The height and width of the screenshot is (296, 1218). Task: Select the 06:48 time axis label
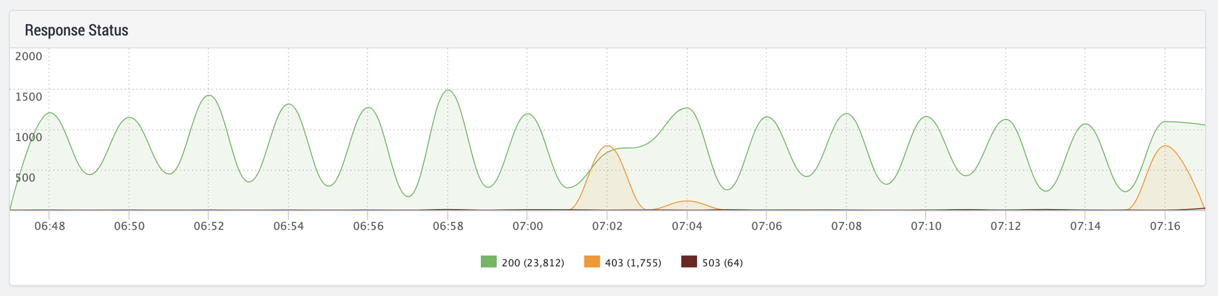click(x=50, y=226)
